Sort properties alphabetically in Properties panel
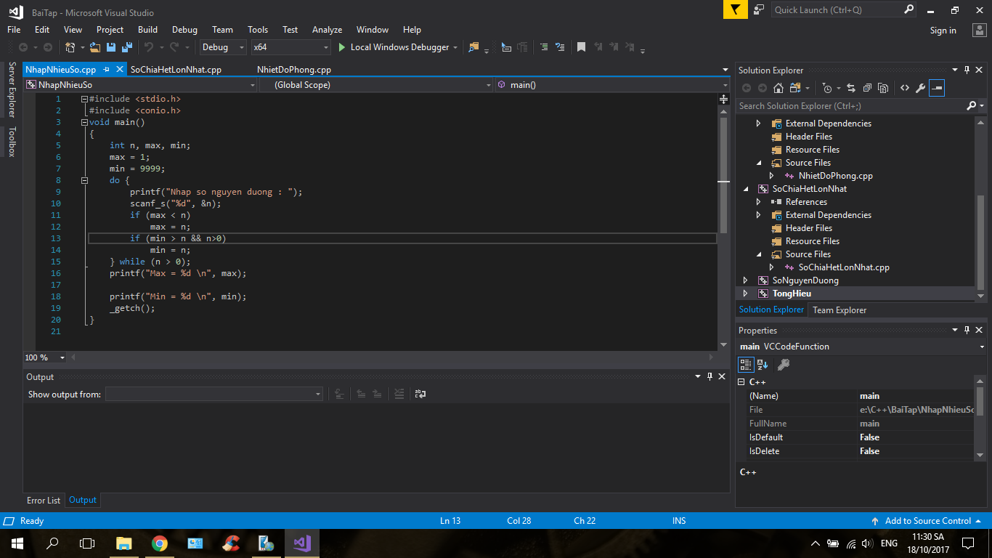Viewport: 992px width, 558px height. tap(763, 365)
